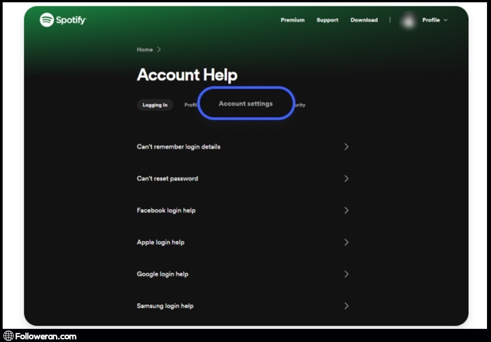Expand Can't reset password arrow
Screen dimensions: 491x342
coord(346,178)
